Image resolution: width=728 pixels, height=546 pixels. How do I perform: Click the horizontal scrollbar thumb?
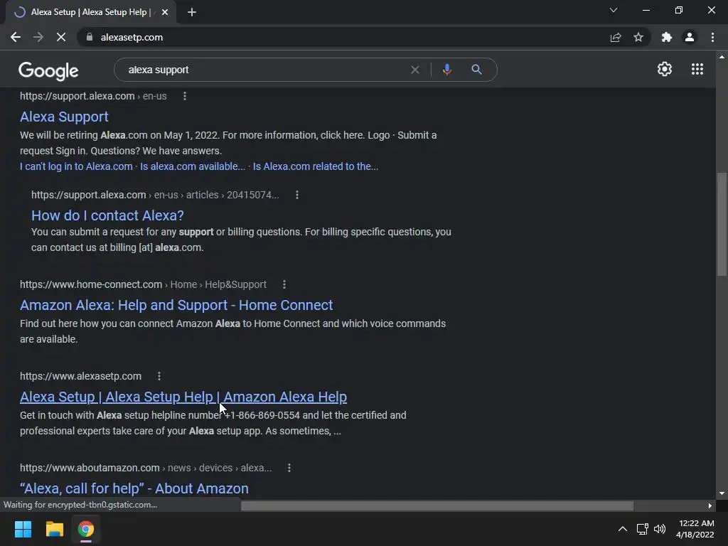(x=437, y=505)
